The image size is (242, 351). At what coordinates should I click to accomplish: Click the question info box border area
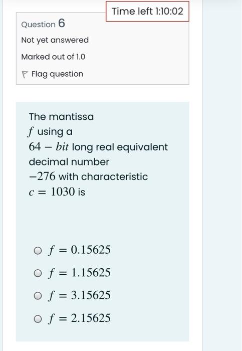[103, 48]
